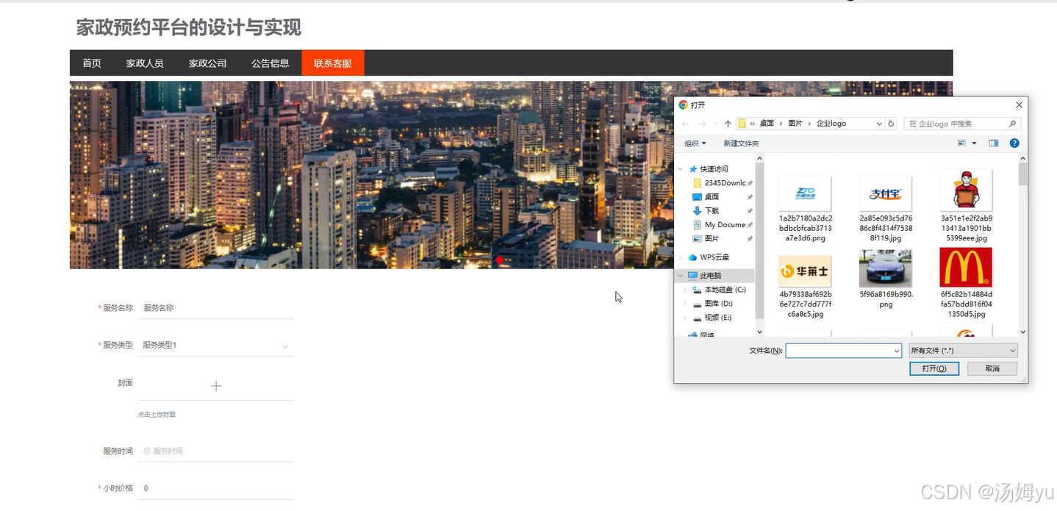Select 图库 (D:) drive

click(718, 304)
